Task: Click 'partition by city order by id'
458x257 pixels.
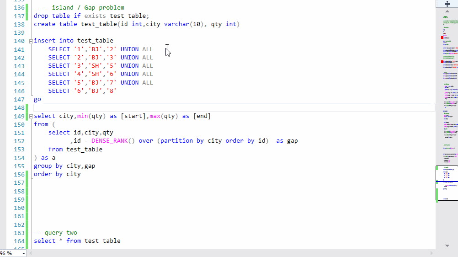Action: click(x=213, y=141)
